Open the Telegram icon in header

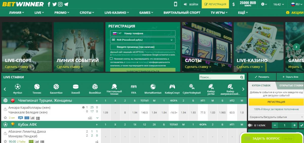pos(66,4)
